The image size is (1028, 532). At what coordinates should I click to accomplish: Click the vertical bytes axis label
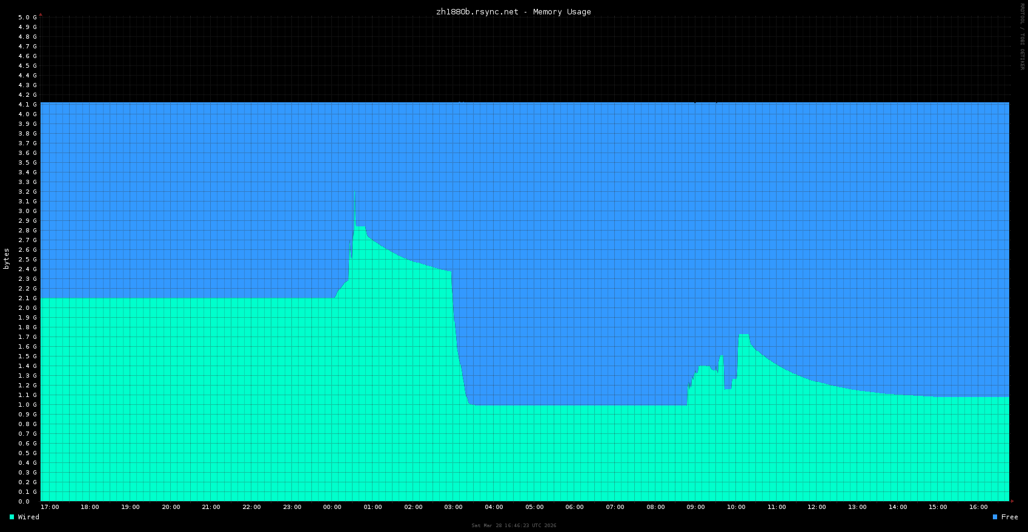click(7, 258)
